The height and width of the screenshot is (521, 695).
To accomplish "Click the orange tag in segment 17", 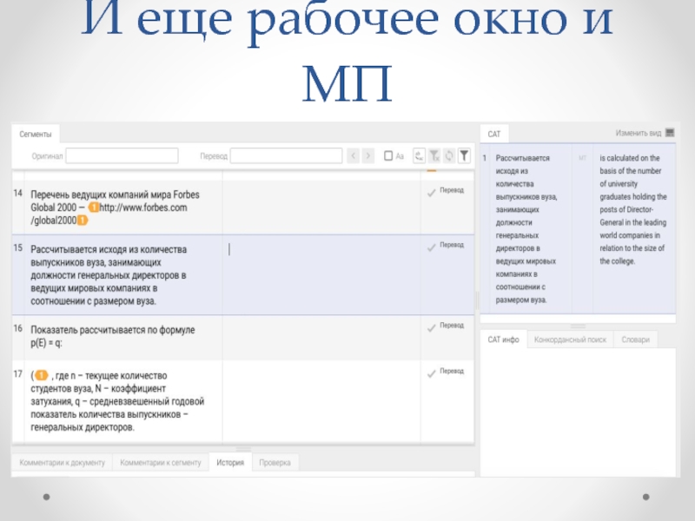I will pyautogui.click(x=41, y=376).
